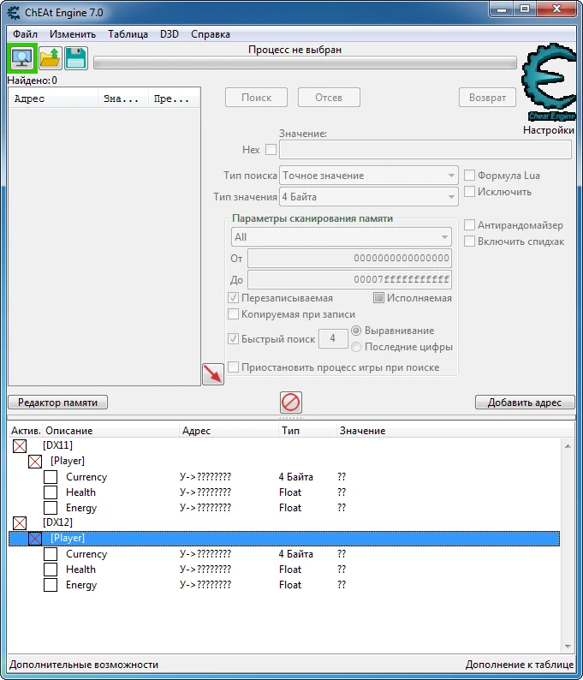Click От start address field
Image resolution: width=583 pixels, height=680 pixels.
[349, 258]
